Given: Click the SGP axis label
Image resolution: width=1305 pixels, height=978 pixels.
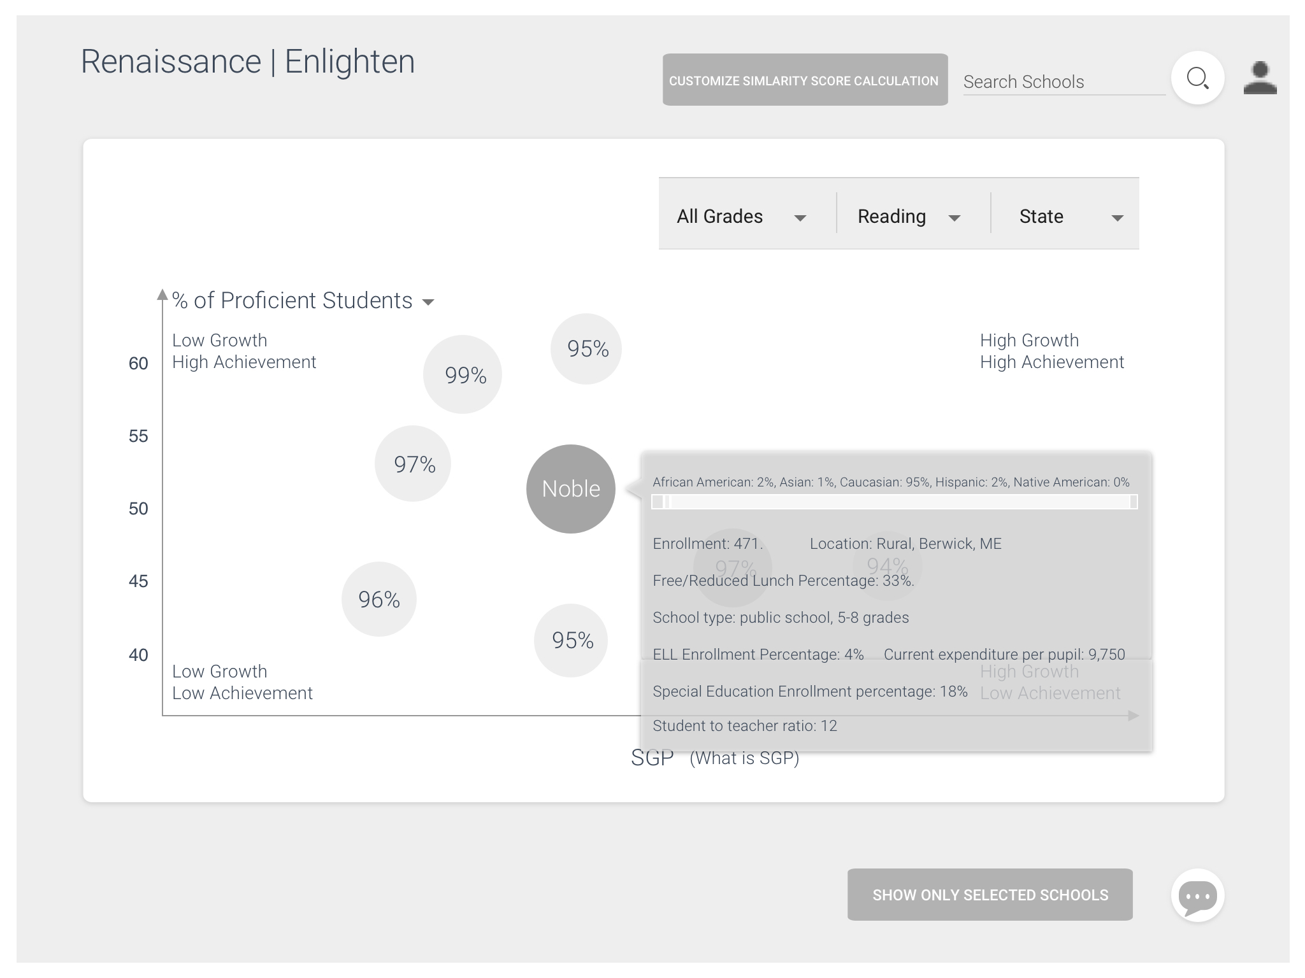Looking at the screenshot, I should tap(652, 758).
